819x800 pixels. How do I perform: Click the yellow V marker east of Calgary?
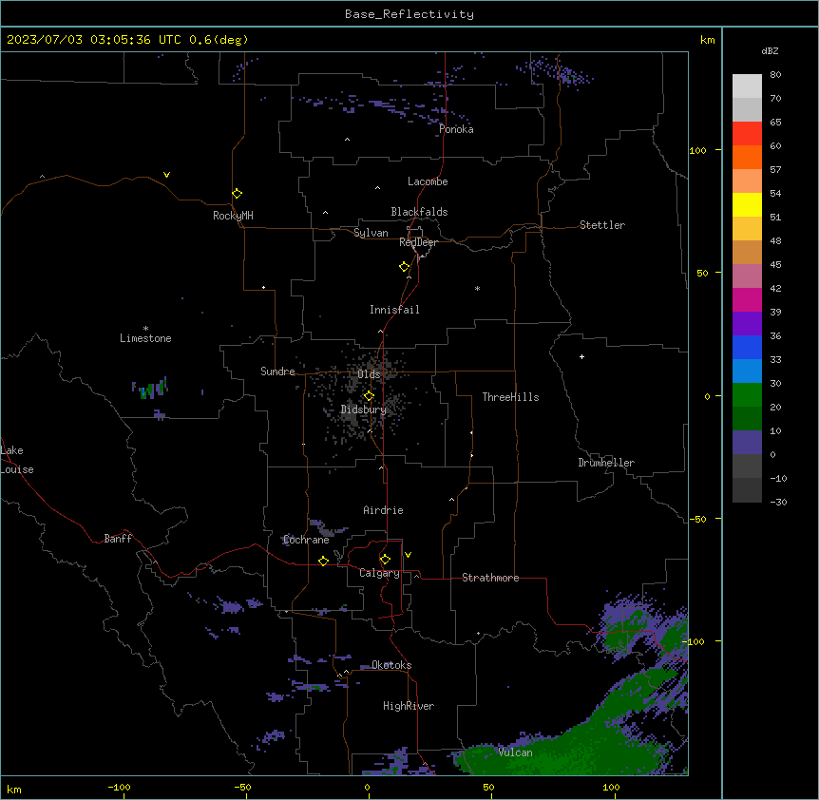(x=408, y=555)
